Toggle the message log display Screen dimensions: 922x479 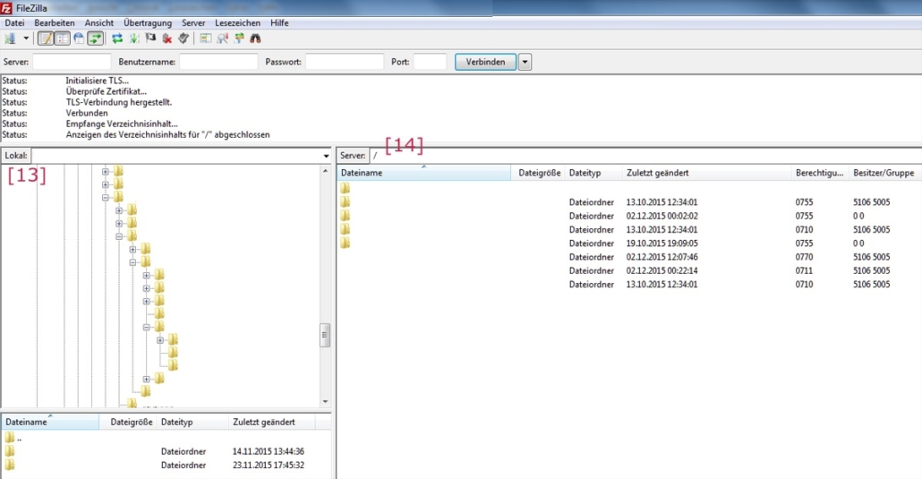pos(46,38)
